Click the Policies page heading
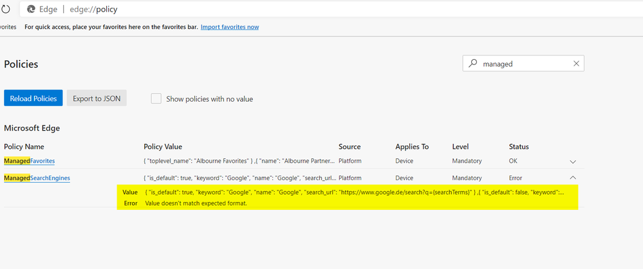The width and height of the screenshot is (643, 269). tap(21, 64)
